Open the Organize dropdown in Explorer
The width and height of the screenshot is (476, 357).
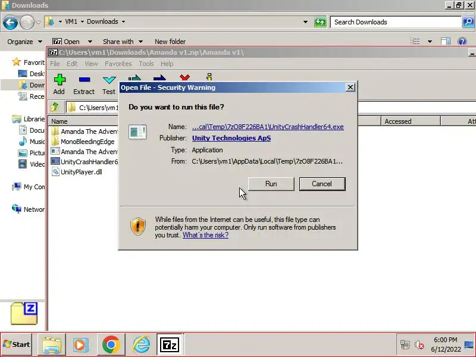click(24, 42)
